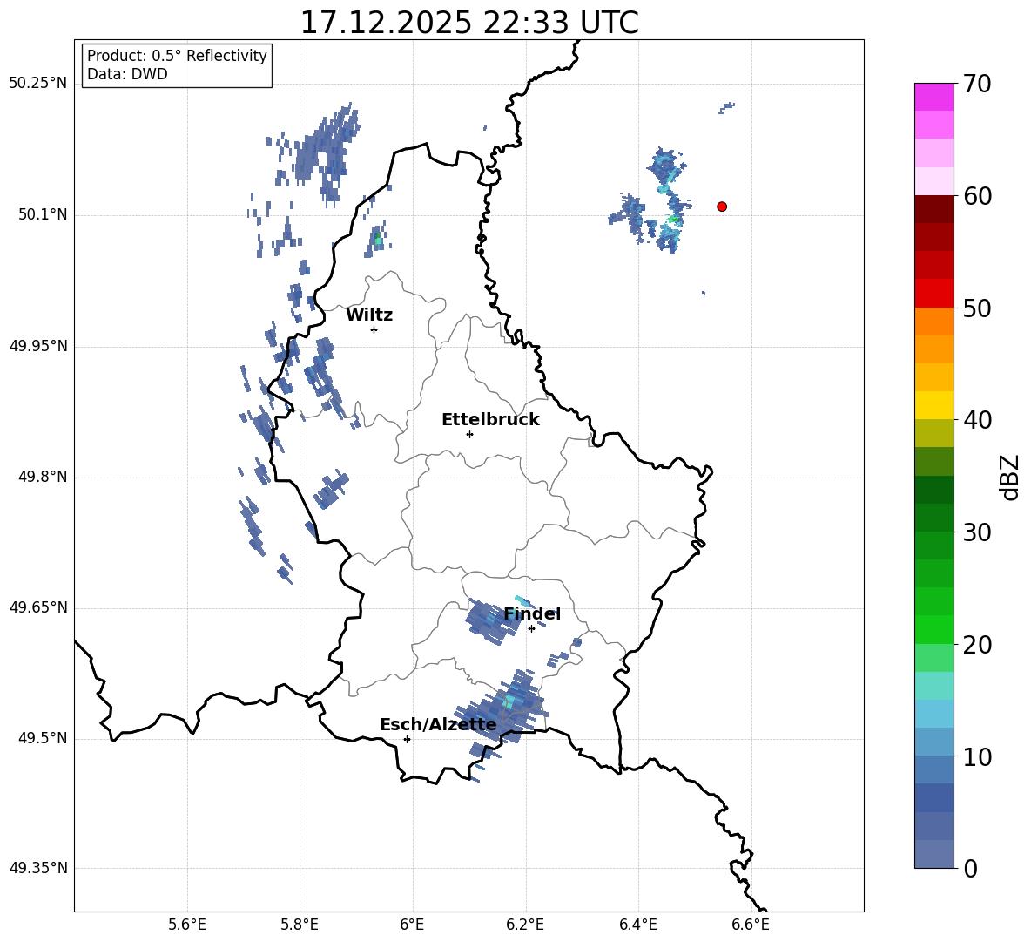Click the bright green colorbar segment at 20
This screenshot has width=1031, height=942.
click(934, 629)
